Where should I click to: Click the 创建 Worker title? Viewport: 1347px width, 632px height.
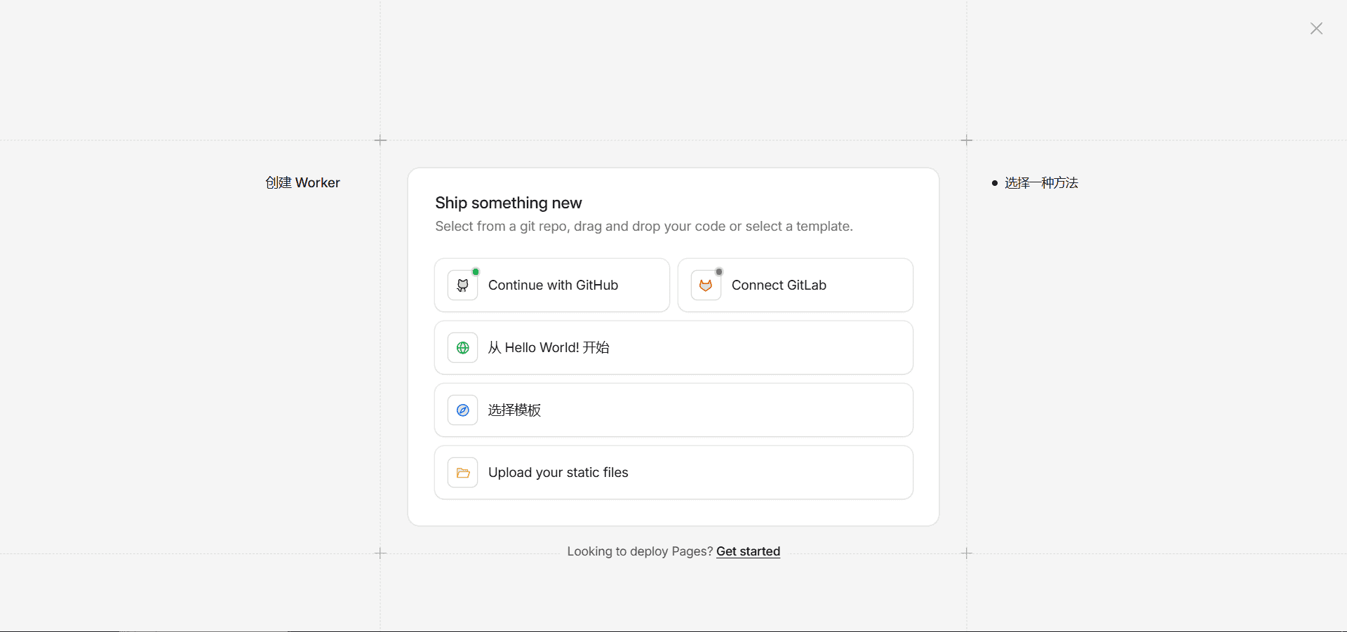[302, 183]
